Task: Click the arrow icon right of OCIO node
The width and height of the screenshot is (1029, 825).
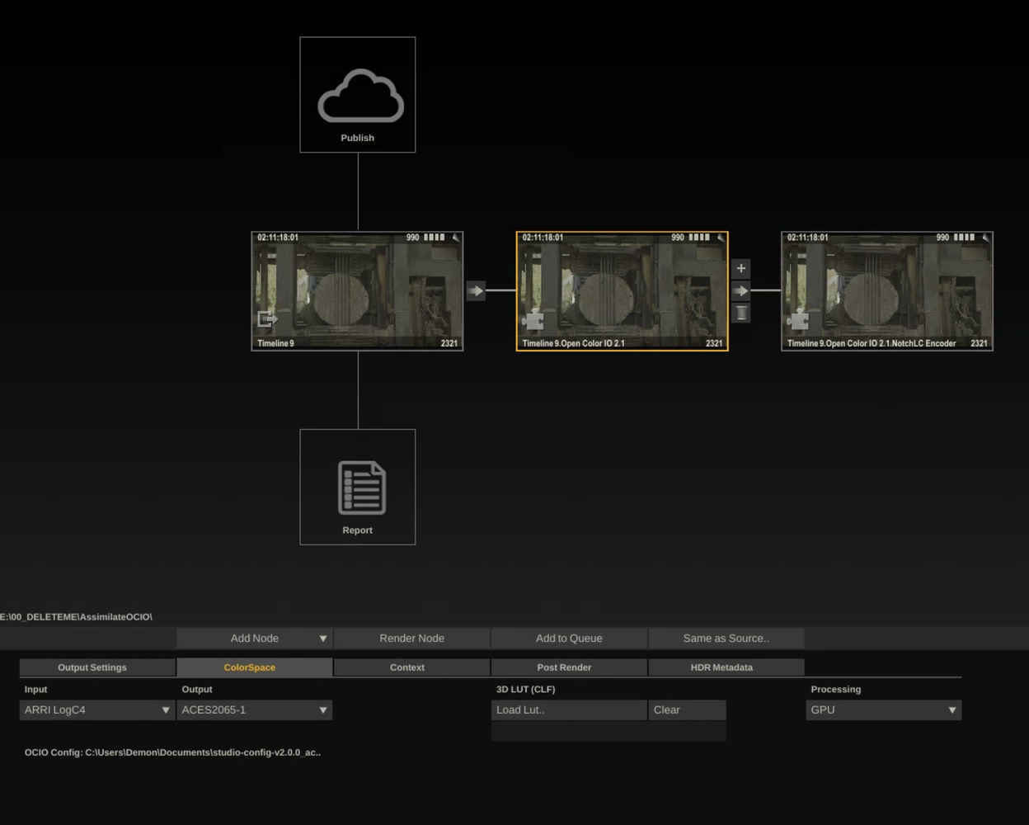Action: click(x=741, y=290)
